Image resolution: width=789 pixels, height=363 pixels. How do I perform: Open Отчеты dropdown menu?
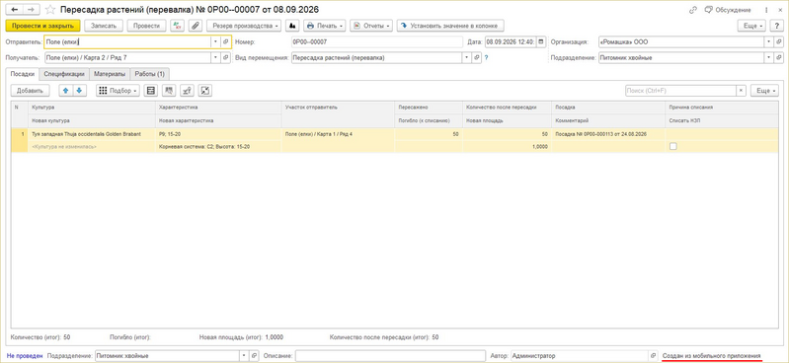click(371, 25)
